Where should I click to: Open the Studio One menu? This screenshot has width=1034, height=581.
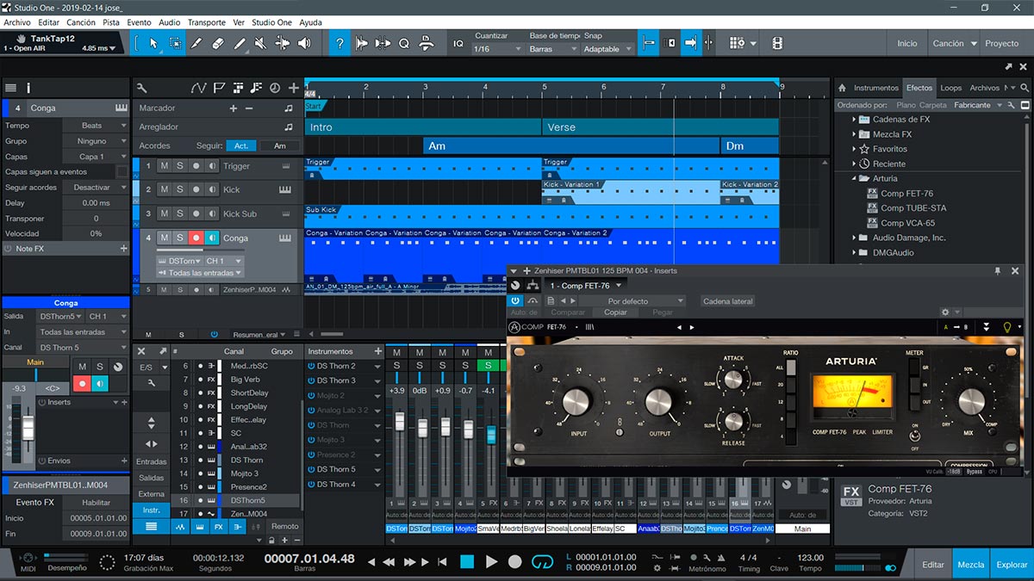pos(271,22)
